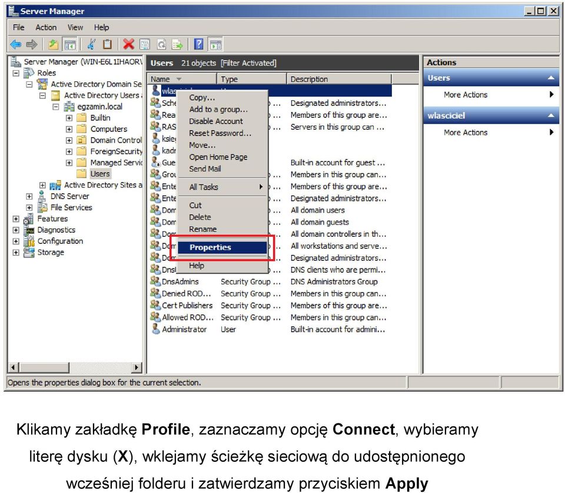Click the scissors Cut icon in the toolbar

pos(91,44)
